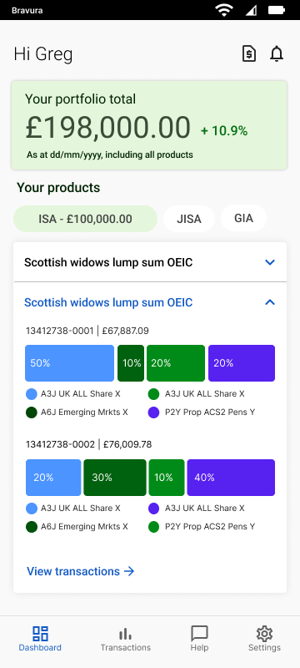
Task: Select the 40% purple allocation bar
Action: pyautogui.click(x=231, y=478)
